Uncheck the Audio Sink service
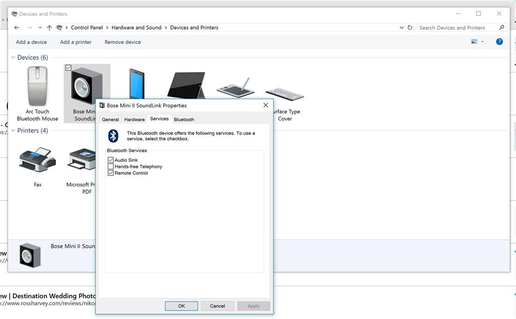The width and height of the screenshot is (516, 319). [x=110, y=160]
